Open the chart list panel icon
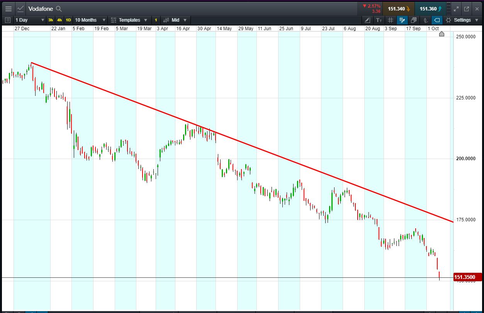484x313 pixels. pos(8,20)
